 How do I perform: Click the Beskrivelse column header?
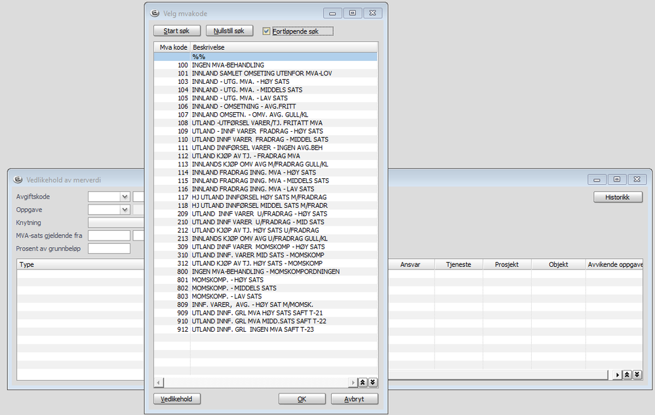284,47
